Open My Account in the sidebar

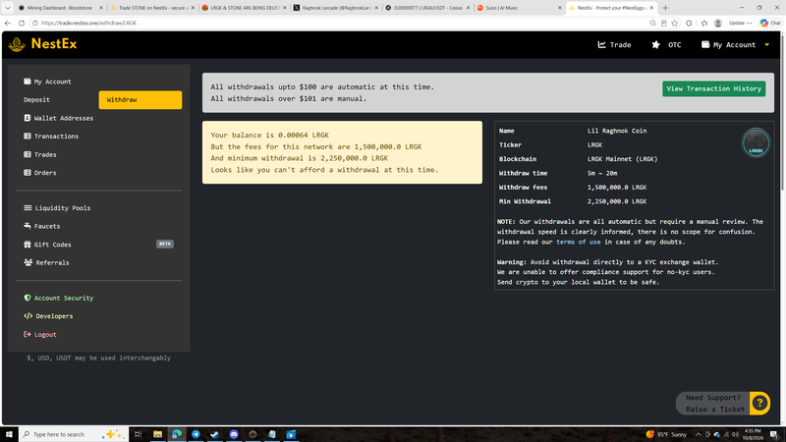(47, 82)
